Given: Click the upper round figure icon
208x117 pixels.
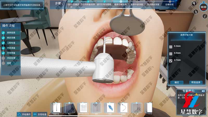Looking at the screenshot, I should coord(194,3).
